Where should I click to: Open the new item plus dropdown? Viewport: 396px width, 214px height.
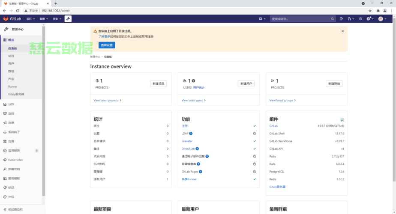(262, 19)
